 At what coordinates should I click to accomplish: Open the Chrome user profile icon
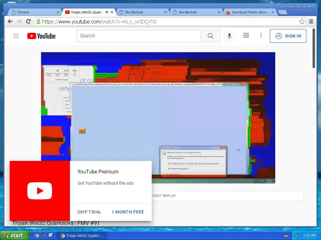click(282, 6)
